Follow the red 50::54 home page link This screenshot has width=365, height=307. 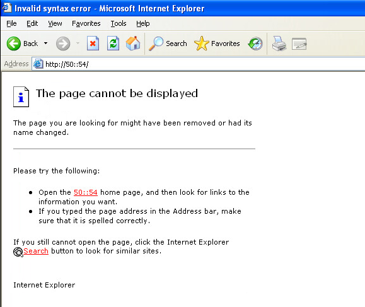86,192
